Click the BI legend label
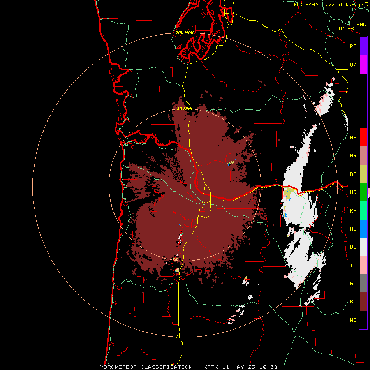 pyautogui.click(x=353, y=302)
